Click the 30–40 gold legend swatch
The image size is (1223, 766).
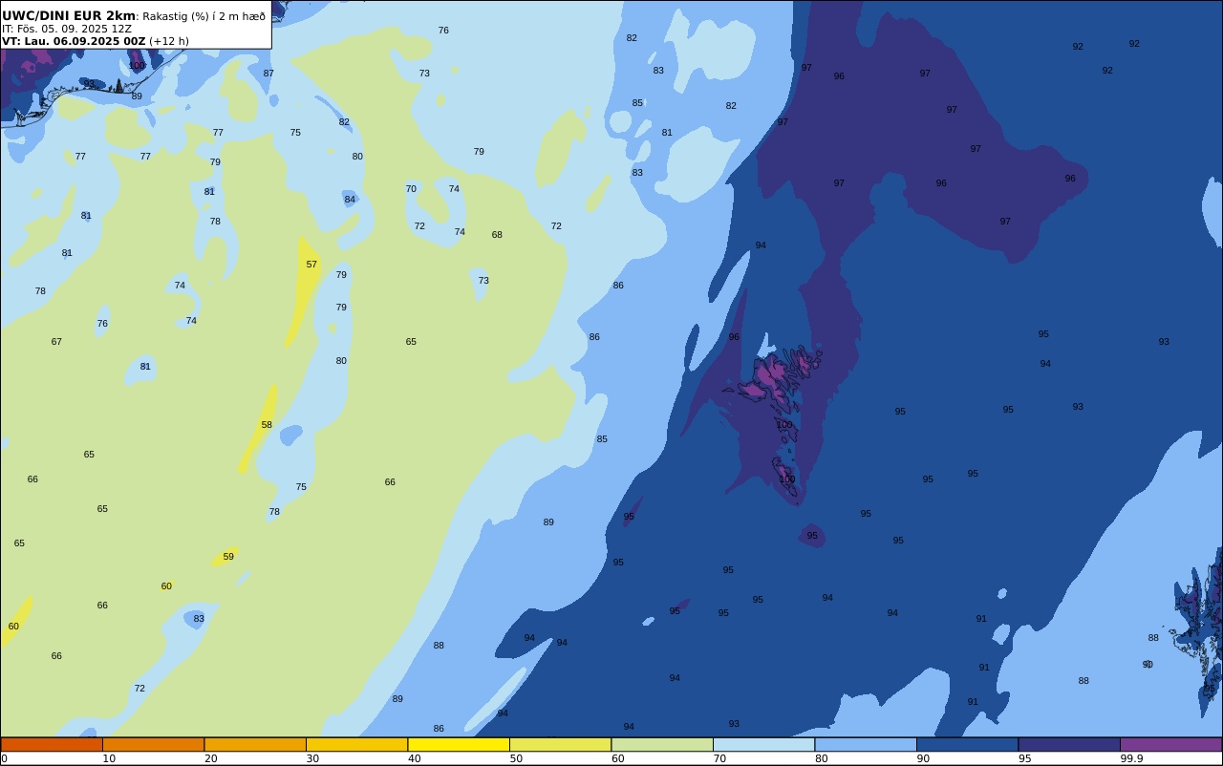pos(356,744)
